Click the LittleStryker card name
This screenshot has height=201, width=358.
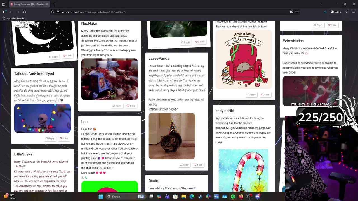click(x=24, y=154)
